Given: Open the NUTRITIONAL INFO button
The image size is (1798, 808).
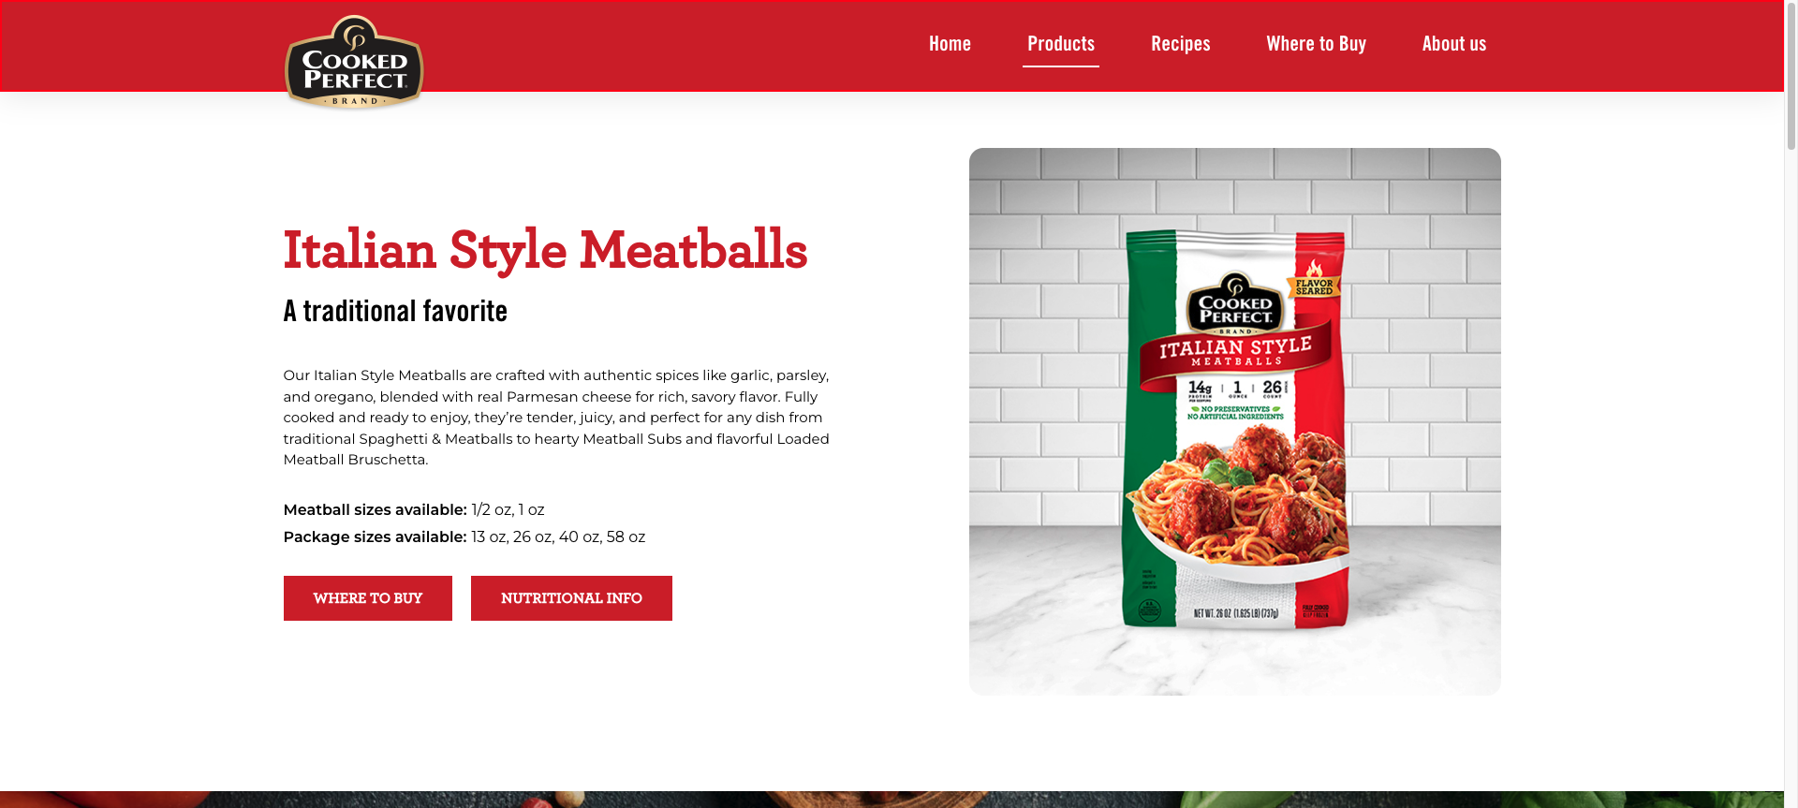Looking at the screenshot, I should pos(571,598).
